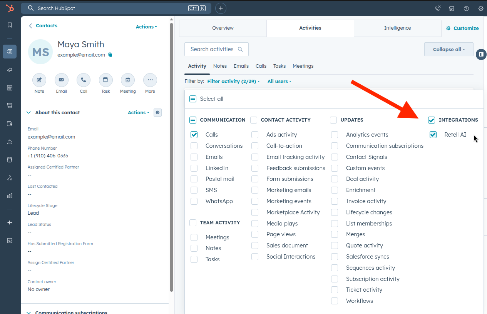Click the MS contact avatar

(40, 52)
